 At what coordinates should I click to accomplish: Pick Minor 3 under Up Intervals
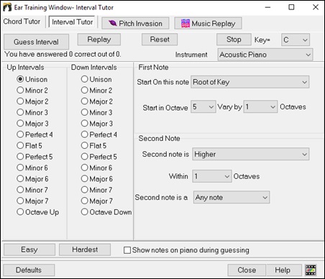pyautogui.click(x=32, y=112)
